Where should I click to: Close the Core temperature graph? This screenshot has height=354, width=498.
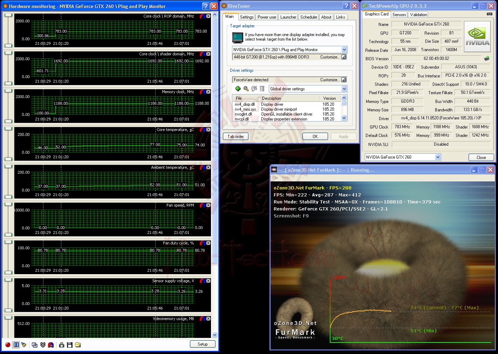(208, 130)
